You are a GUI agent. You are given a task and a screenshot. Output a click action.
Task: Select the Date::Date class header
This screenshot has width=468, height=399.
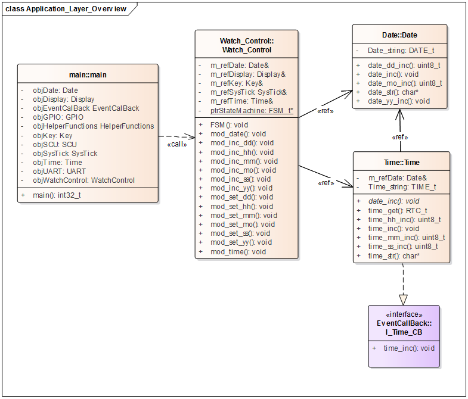click(399, 35)
